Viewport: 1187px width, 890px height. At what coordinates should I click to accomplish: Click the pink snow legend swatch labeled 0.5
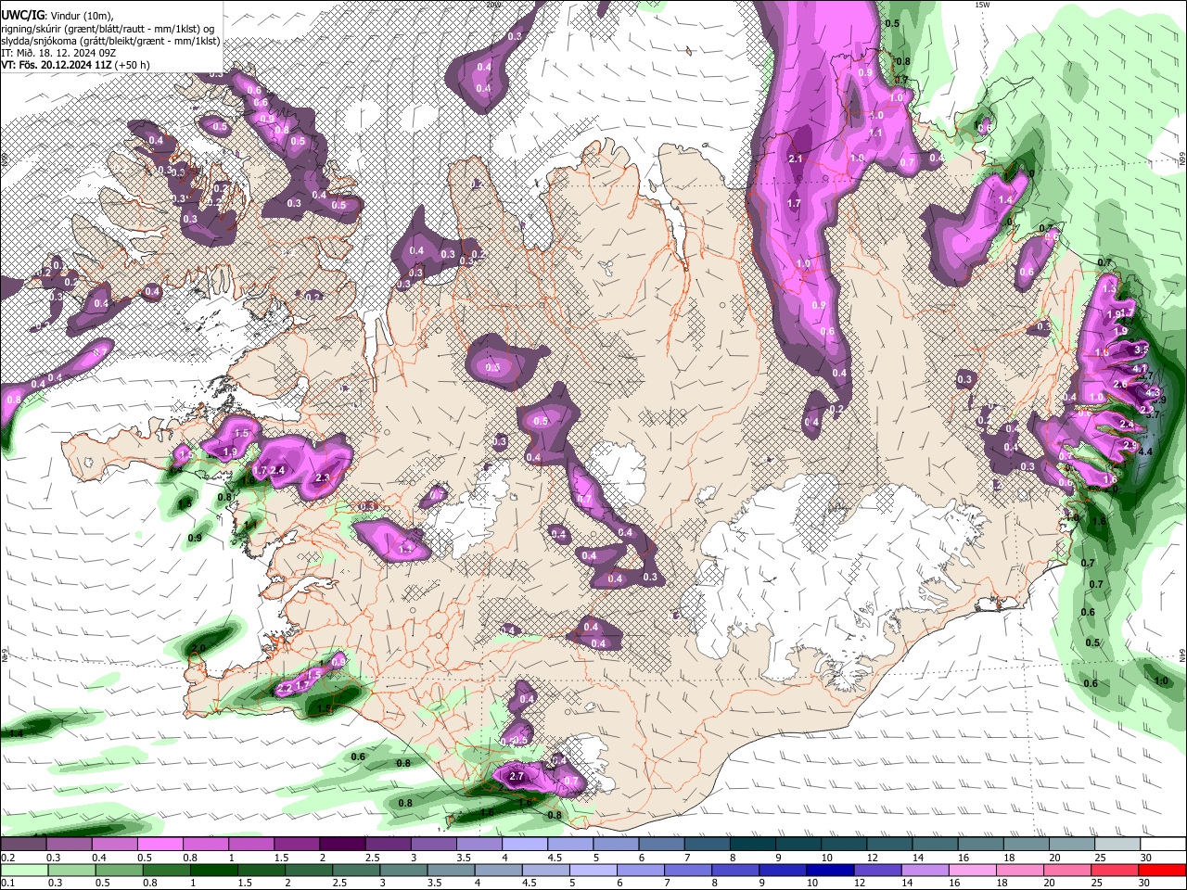click(160, 845)
